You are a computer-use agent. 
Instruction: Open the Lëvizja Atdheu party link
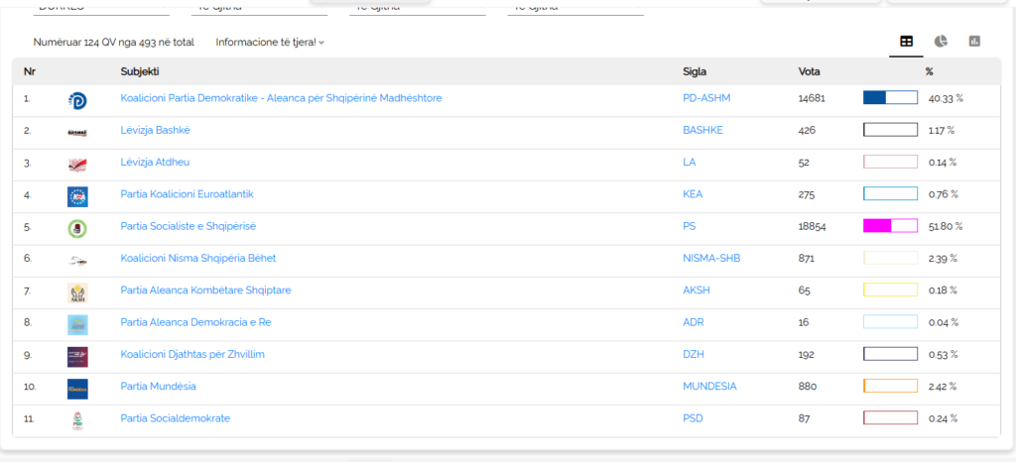[x=154, y=163]
